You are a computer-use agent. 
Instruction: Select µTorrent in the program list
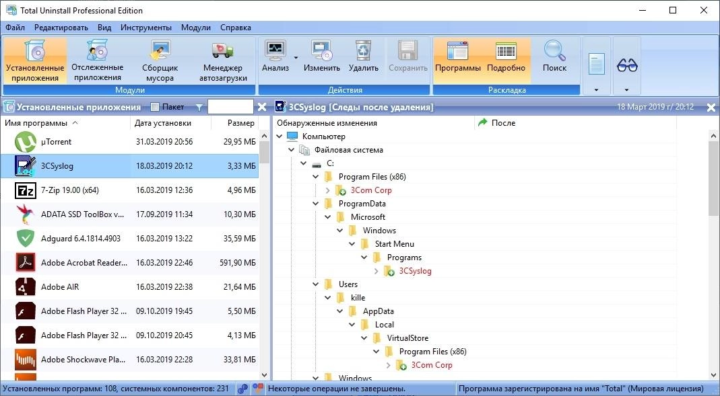pos(129,142)
